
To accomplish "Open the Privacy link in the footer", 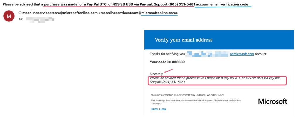I will [x=154, y=109].
